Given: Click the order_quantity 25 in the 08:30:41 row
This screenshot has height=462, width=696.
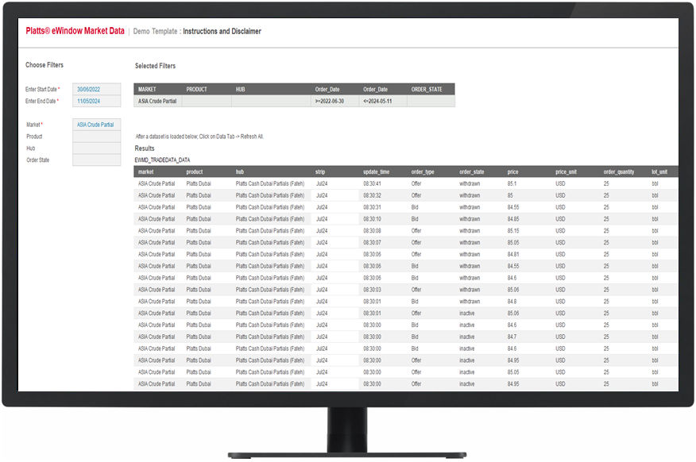Looking at the screenshot, I should coord(606,183).
